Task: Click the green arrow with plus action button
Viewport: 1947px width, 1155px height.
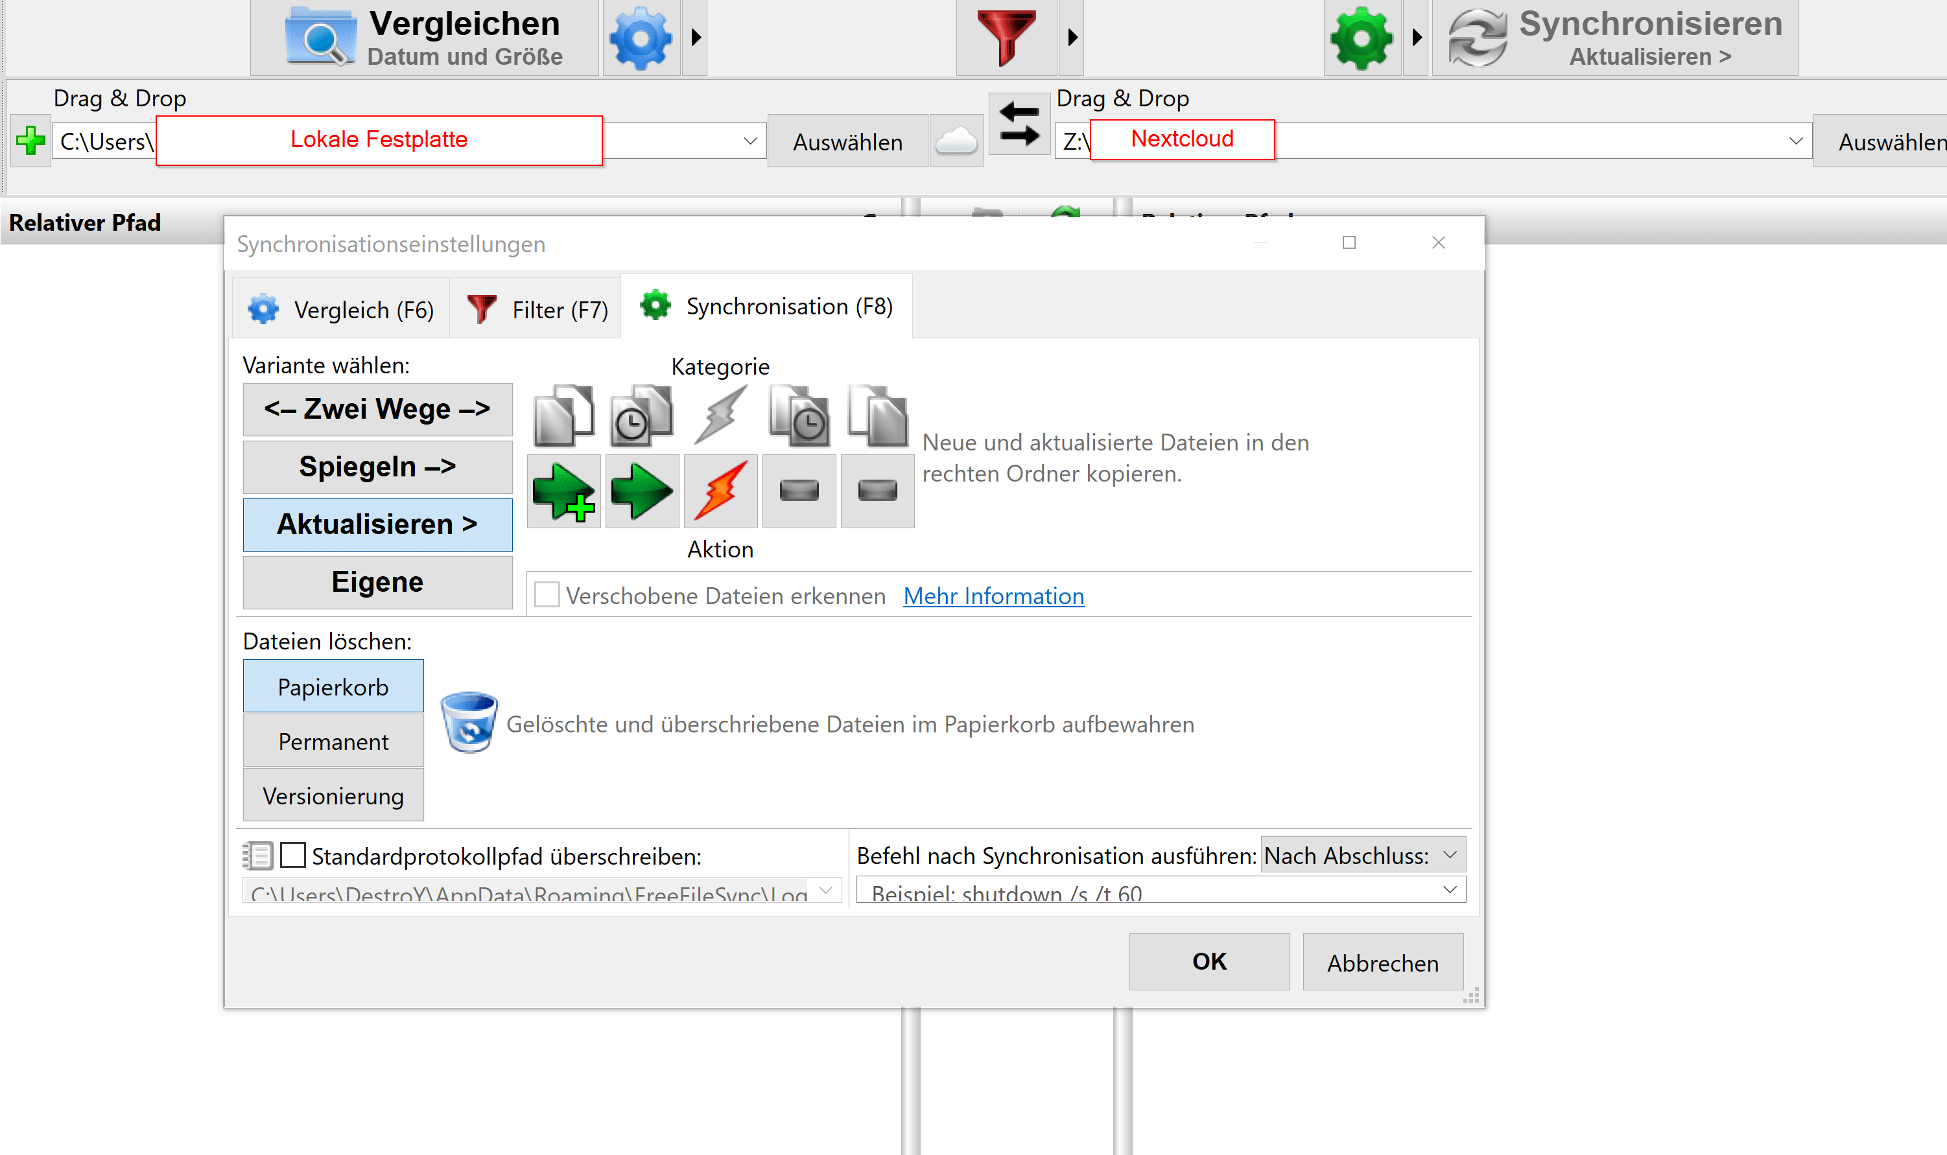Action: pyautogui.click(x=563, y=492)
